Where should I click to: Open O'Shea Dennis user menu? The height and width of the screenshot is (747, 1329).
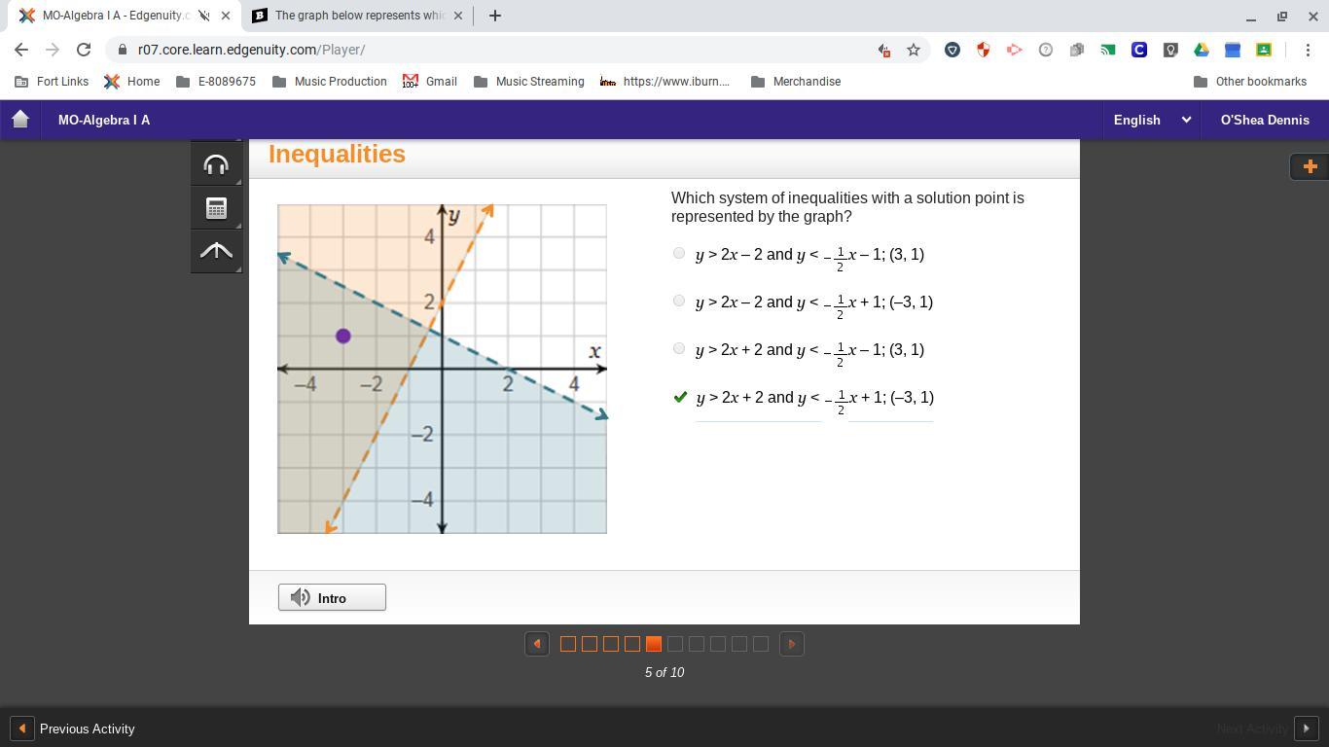tap(1265, 120)
